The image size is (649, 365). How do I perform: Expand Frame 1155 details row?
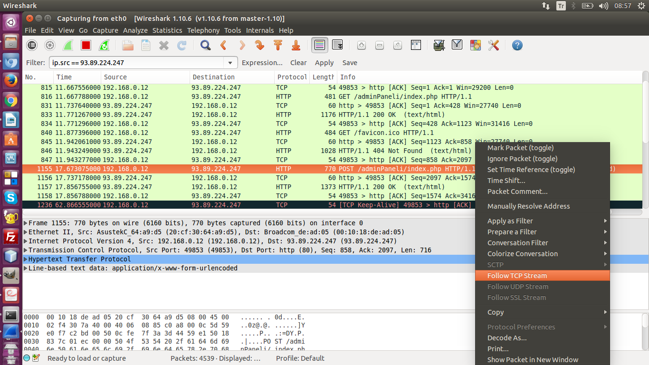(x=26, y=223)
